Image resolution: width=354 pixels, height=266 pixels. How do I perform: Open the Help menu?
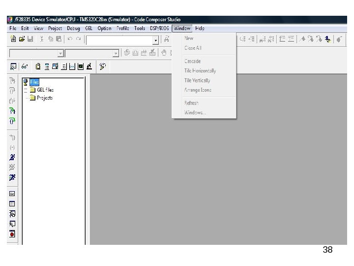pos(200,28)
